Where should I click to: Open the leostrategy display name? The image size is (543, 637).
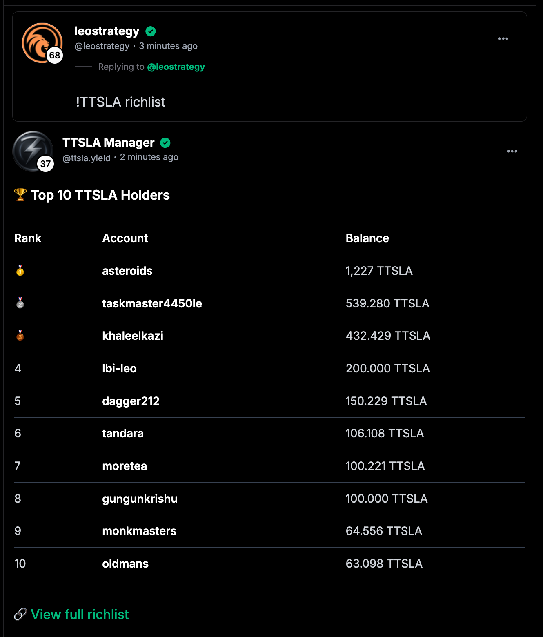(107, 31)
